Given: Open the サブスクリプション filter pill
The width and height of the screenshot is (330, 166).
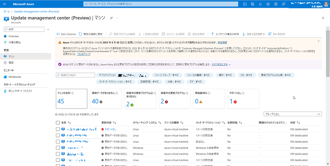Looking at the screenshot, I should point(123,75).
